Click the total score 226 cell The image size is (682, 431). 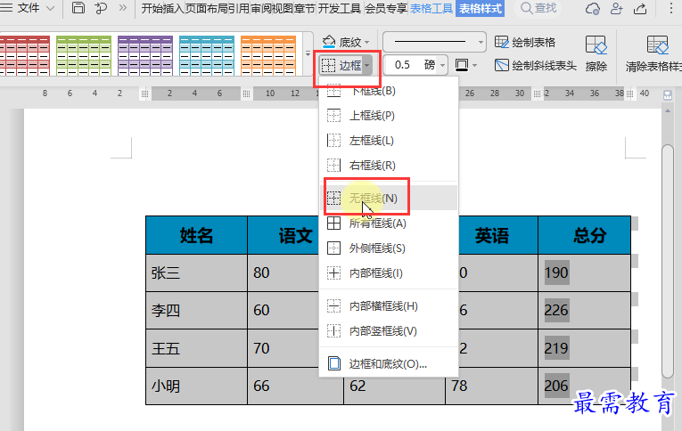tap(584, 310)
